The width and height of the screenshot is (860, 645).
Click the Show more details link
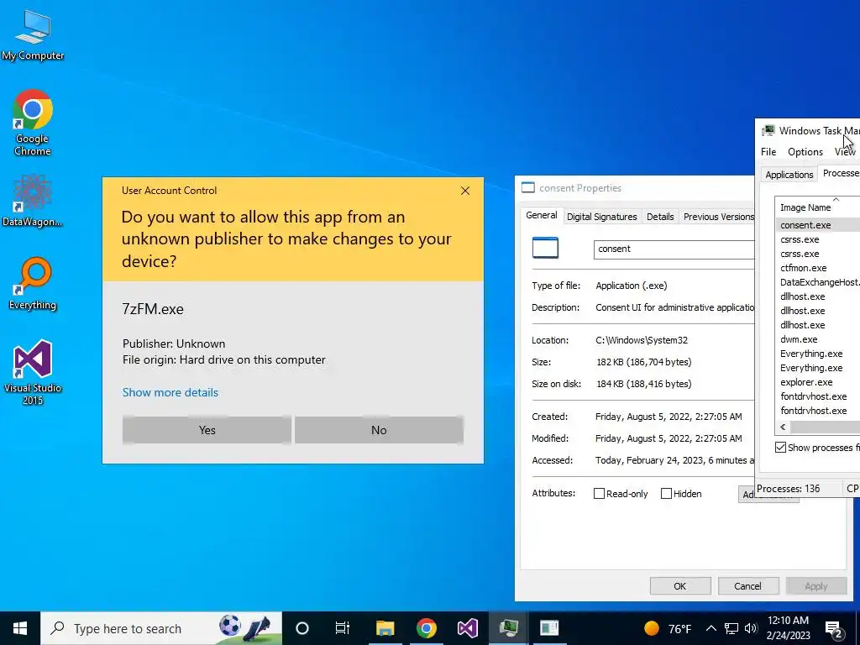click(x=170, y=392)
